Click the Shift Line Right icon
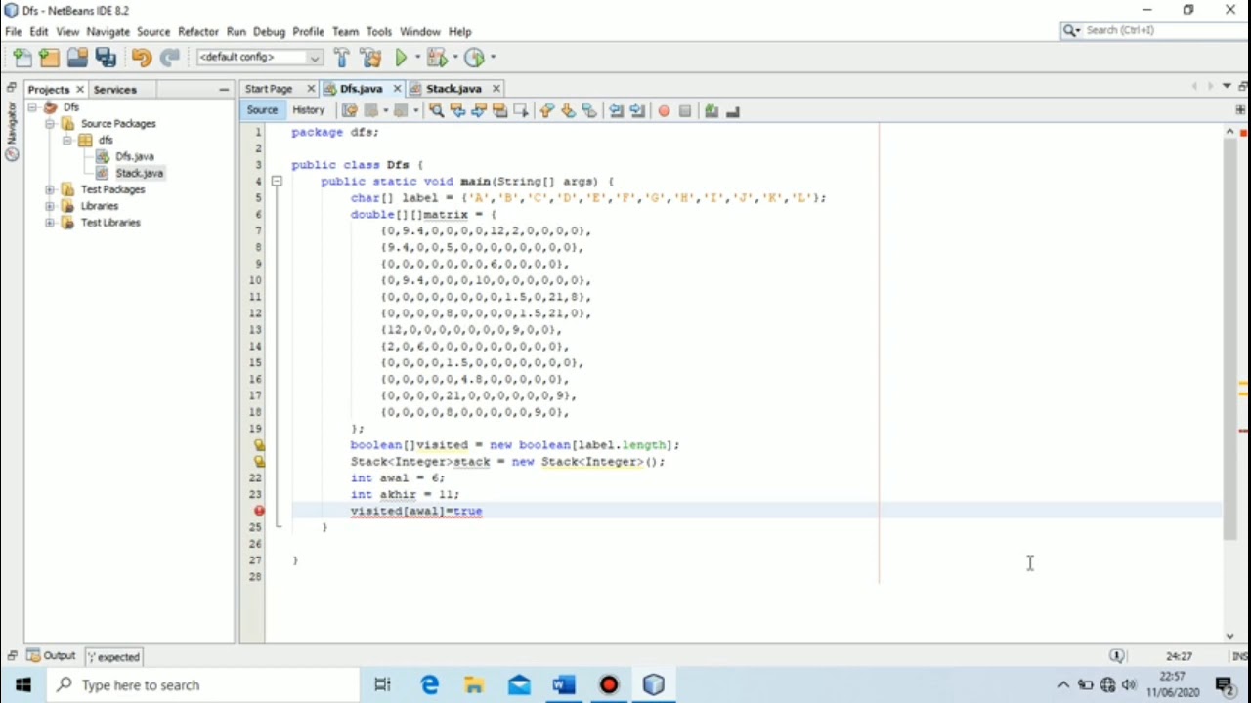This screenshot has height=703, width=1251. click(637, 111)
